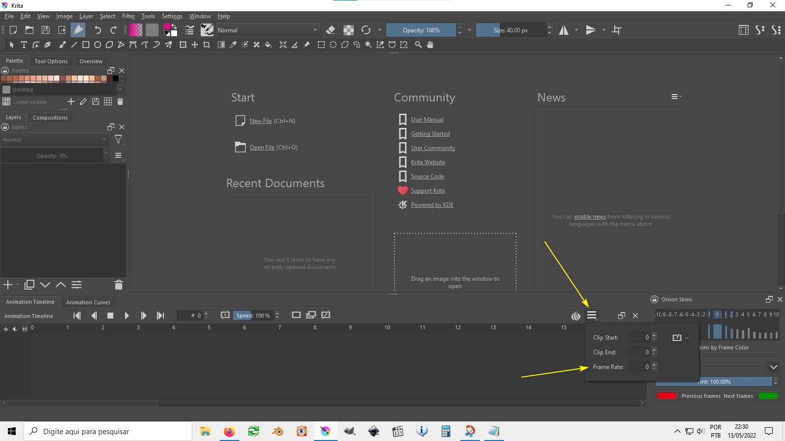Switch to the Animation Curves tab
The image size is (785, 441).
pos(88,302)
